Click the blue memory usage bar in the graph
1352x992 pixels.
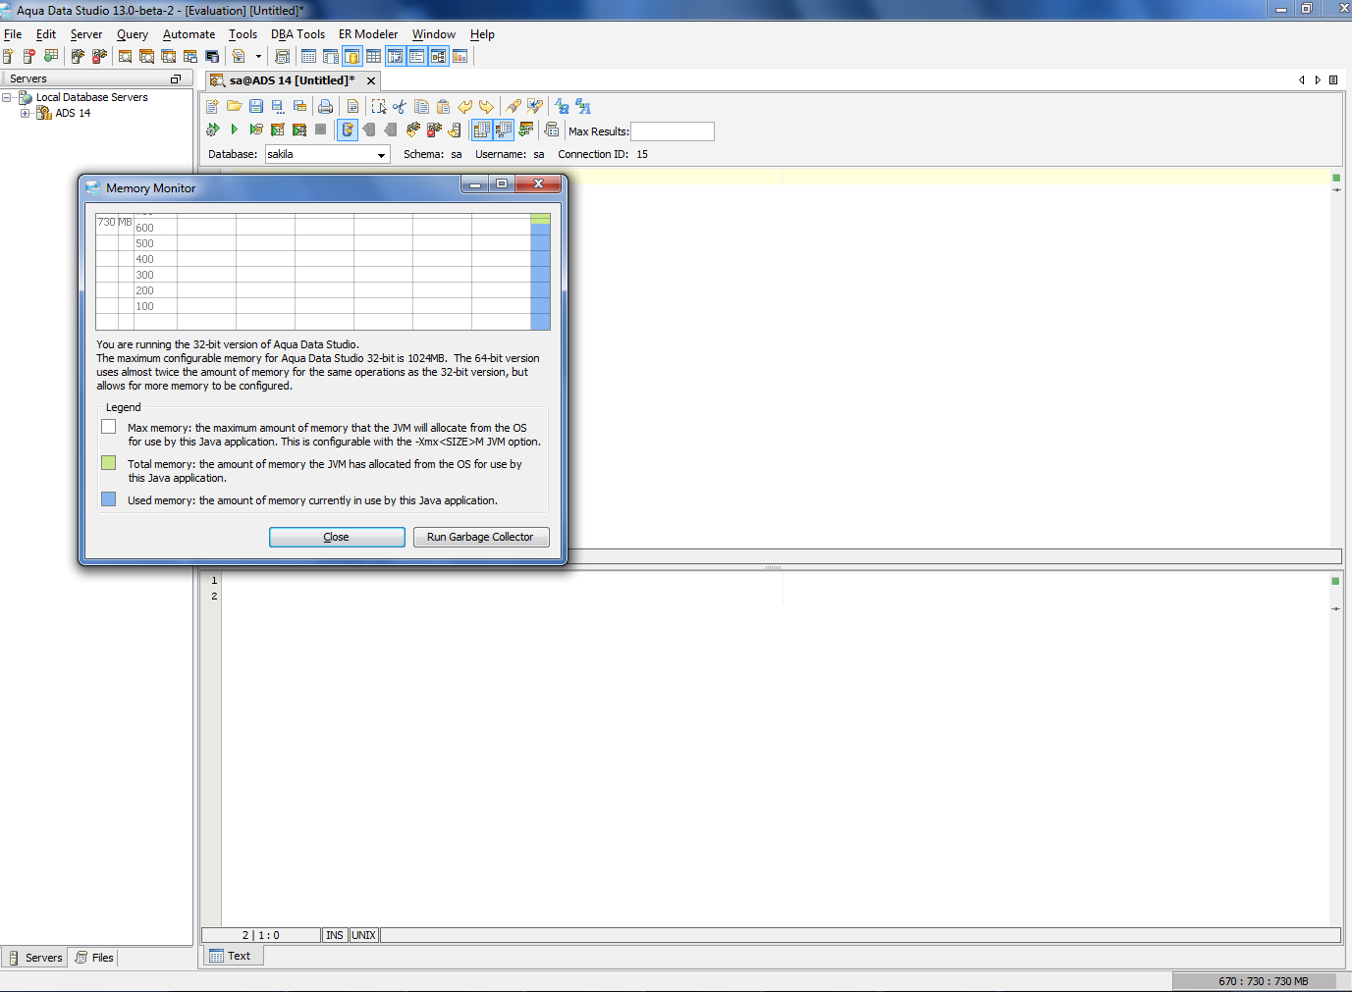[540, 277]
